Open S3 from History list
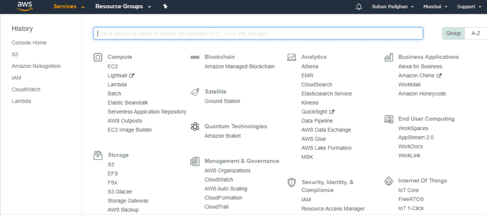This screenshot has height=215, width=487. point(15,55)
